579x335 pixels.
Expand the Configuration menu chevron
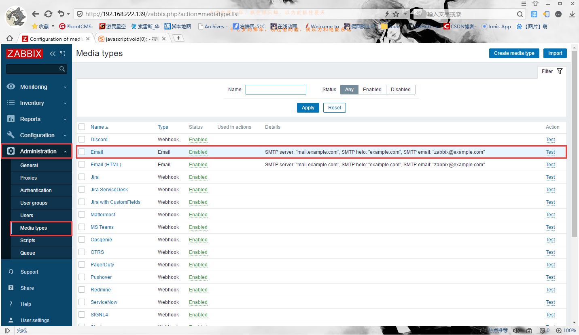pos(65,136)
